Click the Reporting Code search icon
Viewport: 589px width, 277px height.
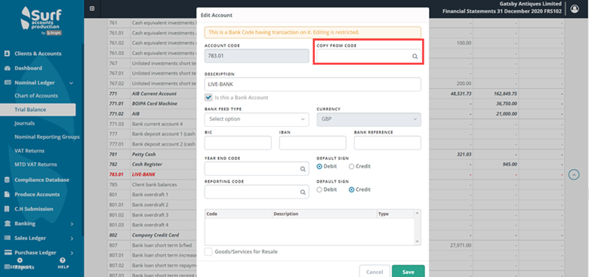pyautogui.click(x=303, y=192)
